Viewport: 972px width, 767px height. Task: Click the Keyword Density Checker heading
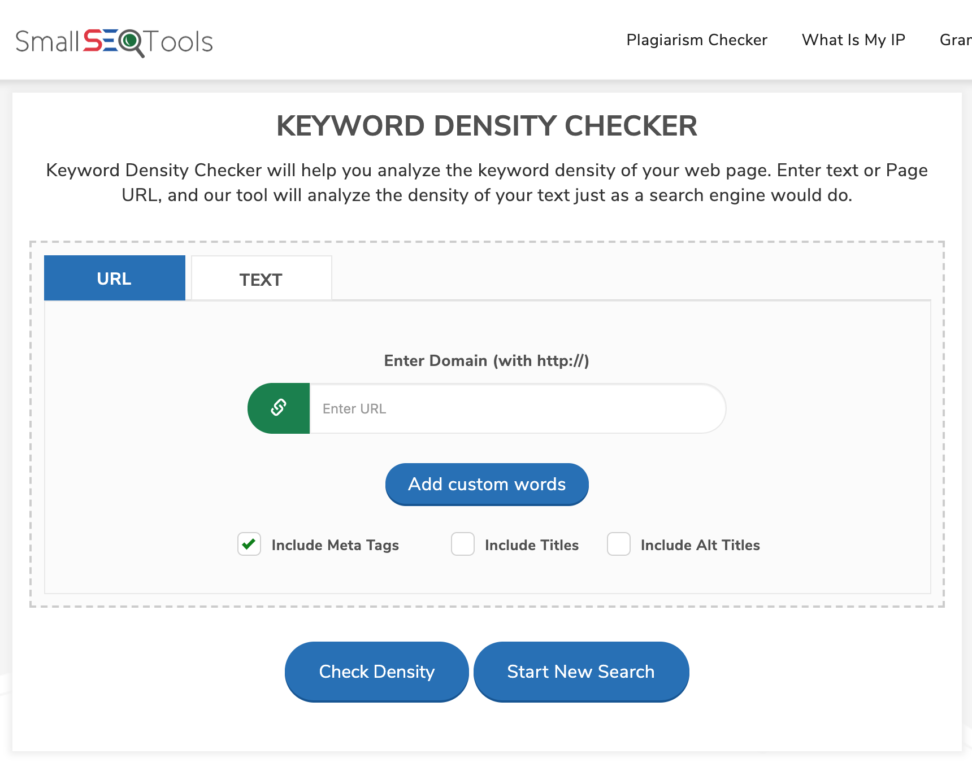(487, 126)
